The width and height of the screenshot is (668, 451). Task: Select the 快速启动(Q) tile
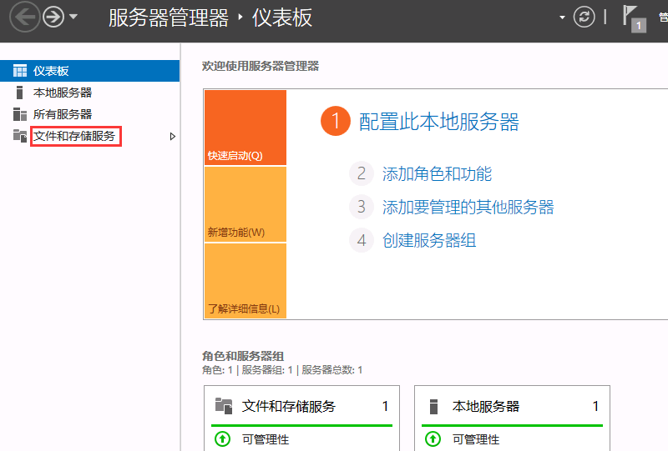click(245, 128)
